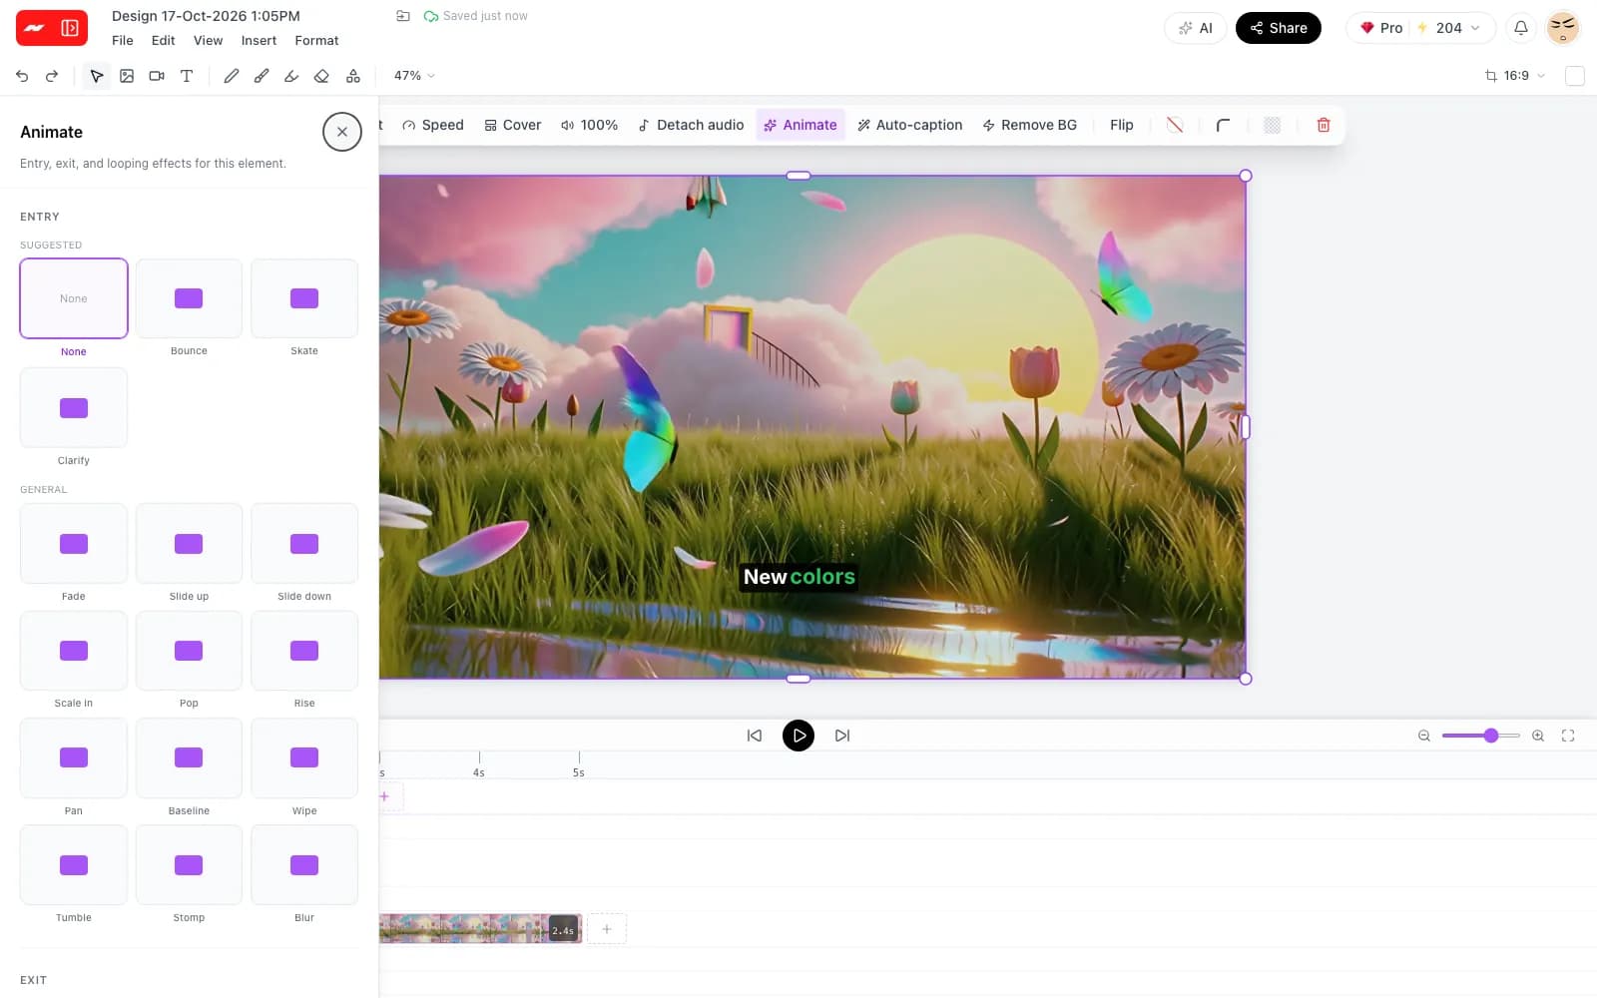Expand timeline to fullscreen
Viewport: 1597px width, 998px height.
point(1568,736)
